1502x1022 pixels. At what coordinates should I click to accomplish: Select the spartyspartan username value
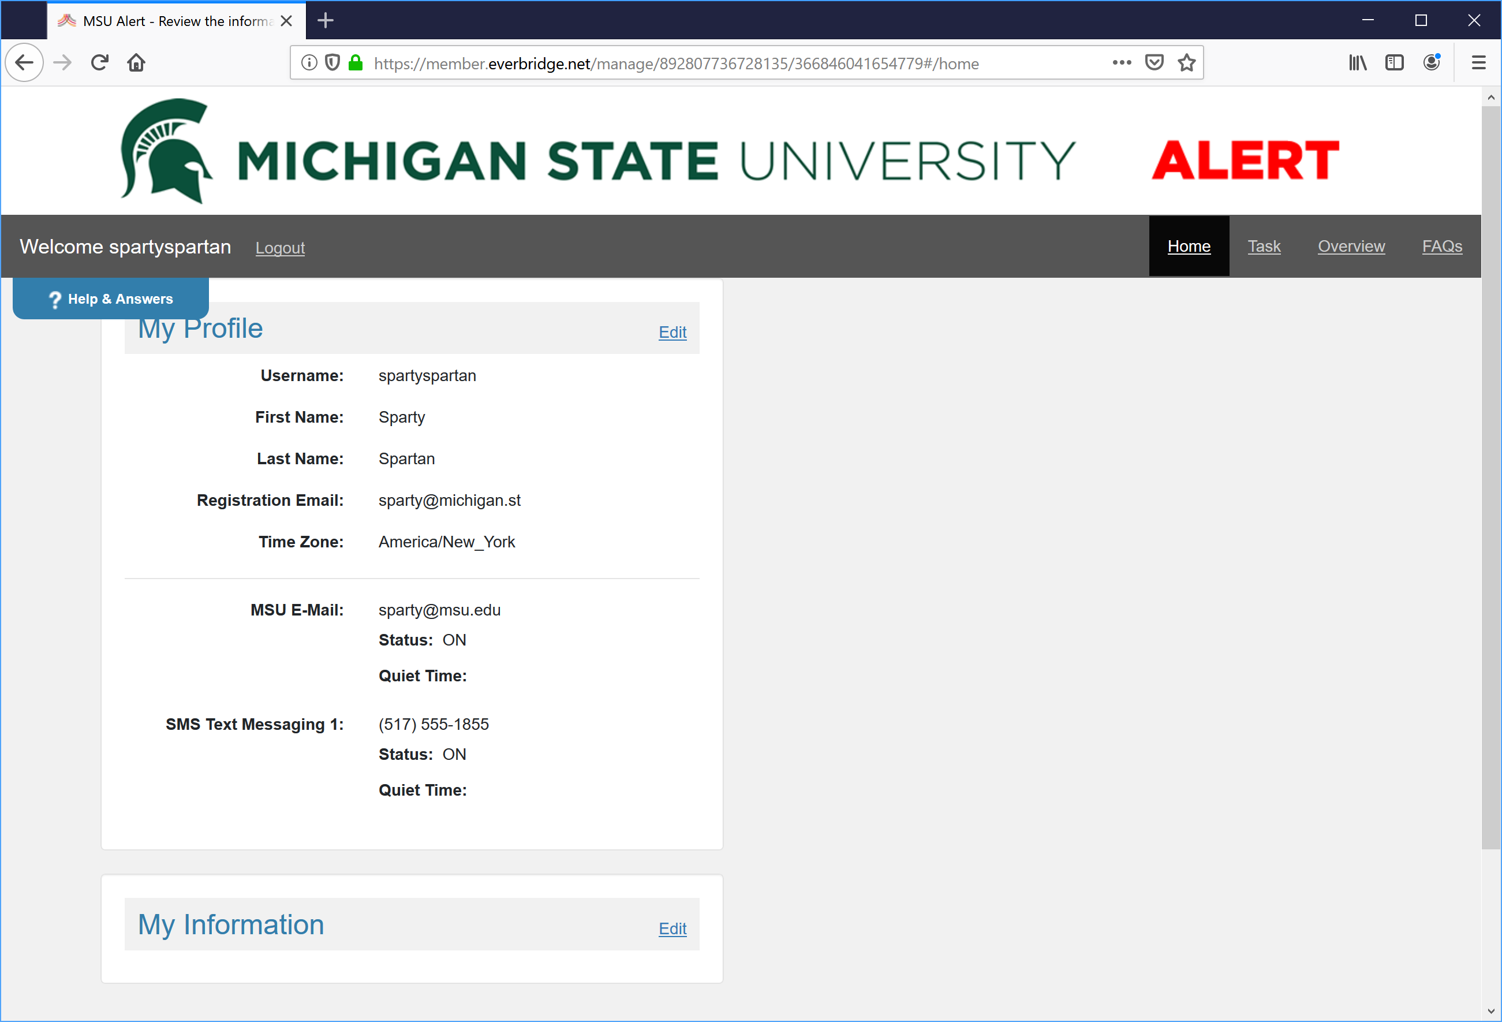(x=427, y=375)
